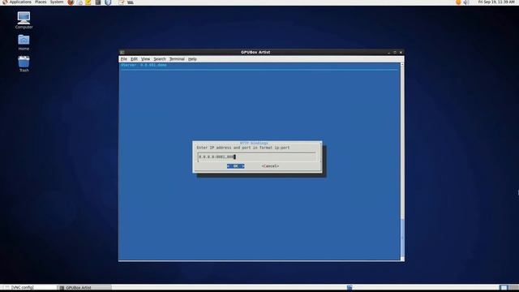
Task: Launch Firefox from the top panel
Action: (x=71, y=2)
